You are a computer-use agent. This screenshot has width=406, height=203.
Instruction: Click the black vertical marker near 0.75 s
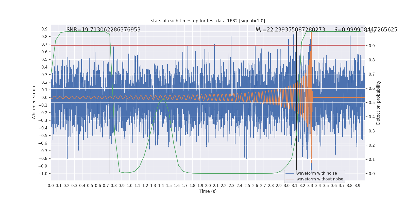point(110,103)
